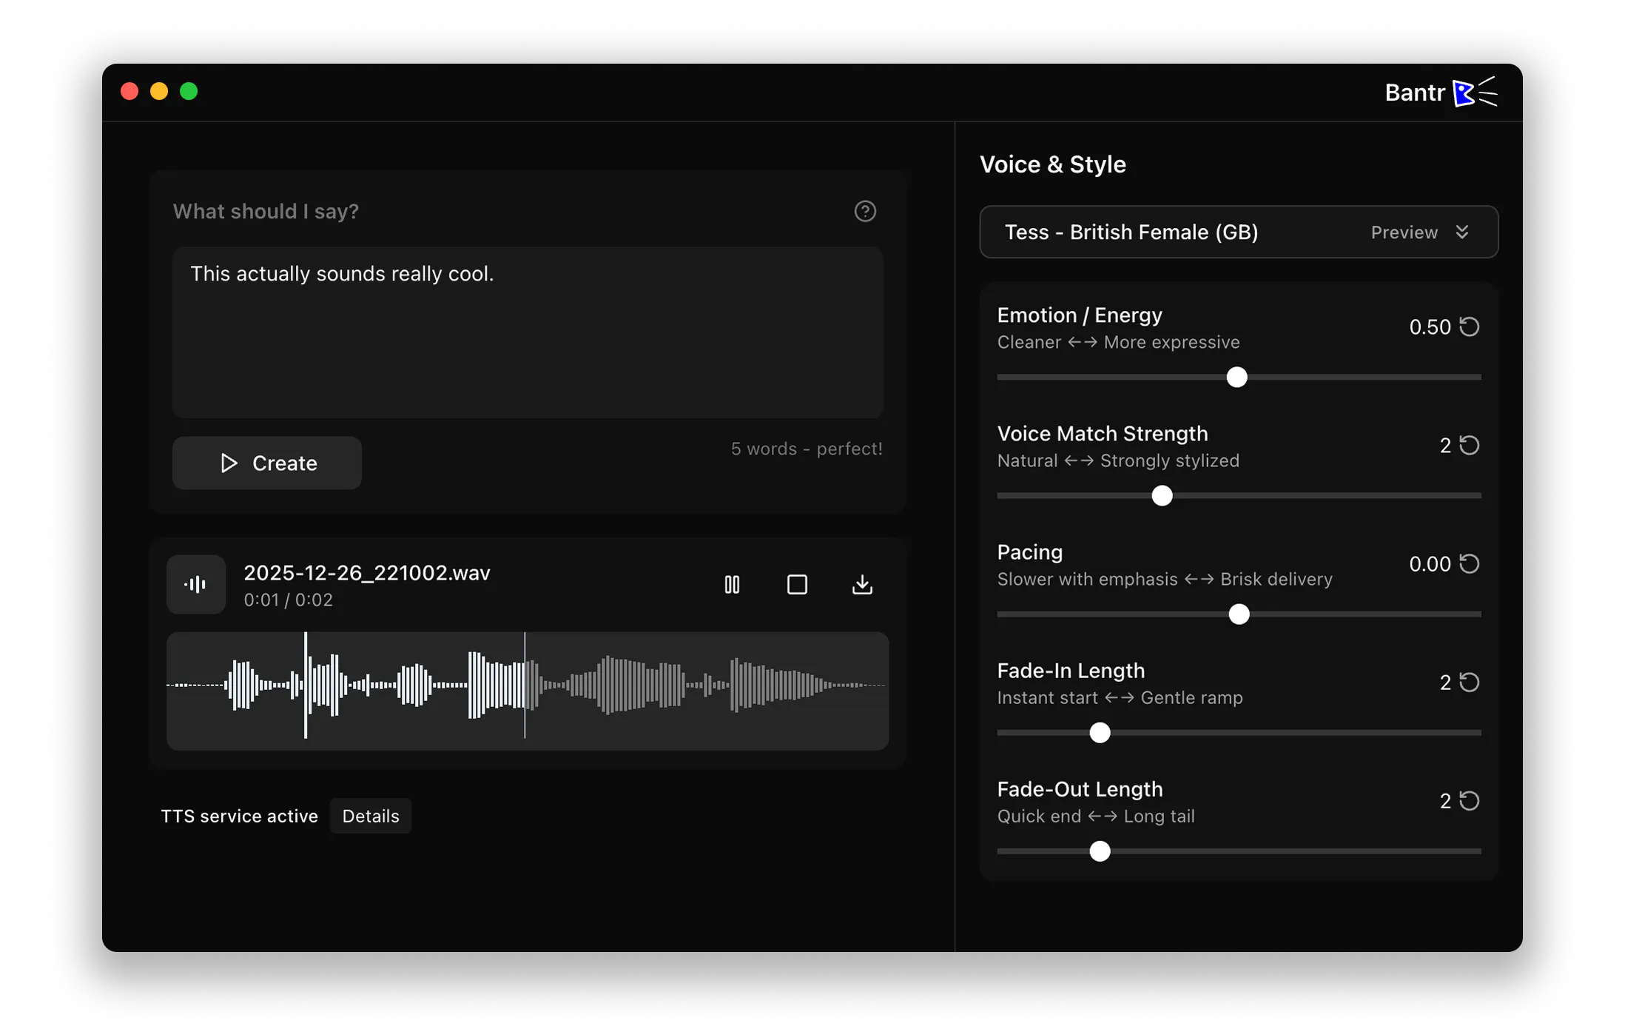Screen dimensions: 1625x1026
Task: Click the Create button
Action: pos(267,463)
